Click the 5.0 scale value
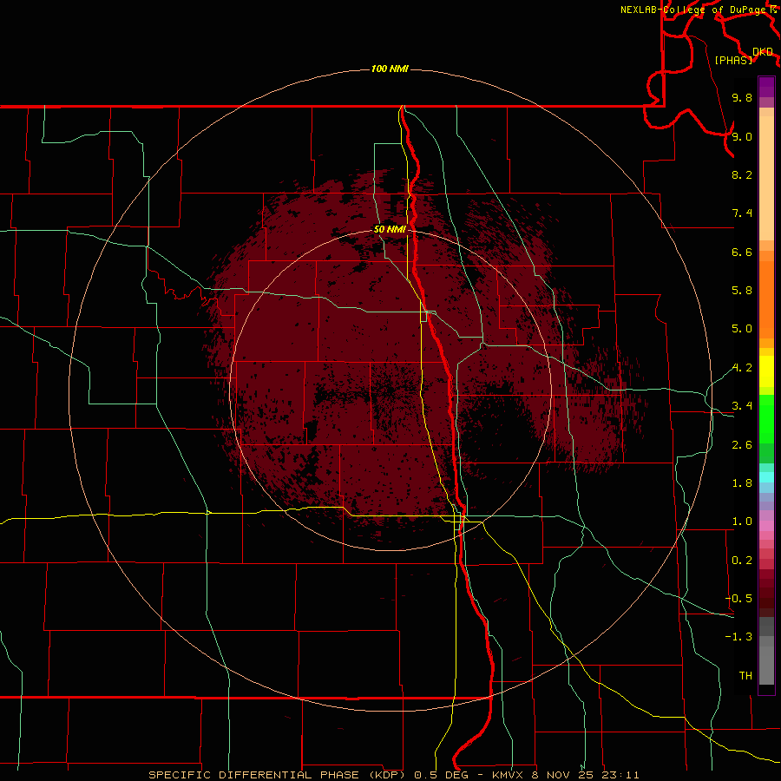 click(x=742, y=329)
